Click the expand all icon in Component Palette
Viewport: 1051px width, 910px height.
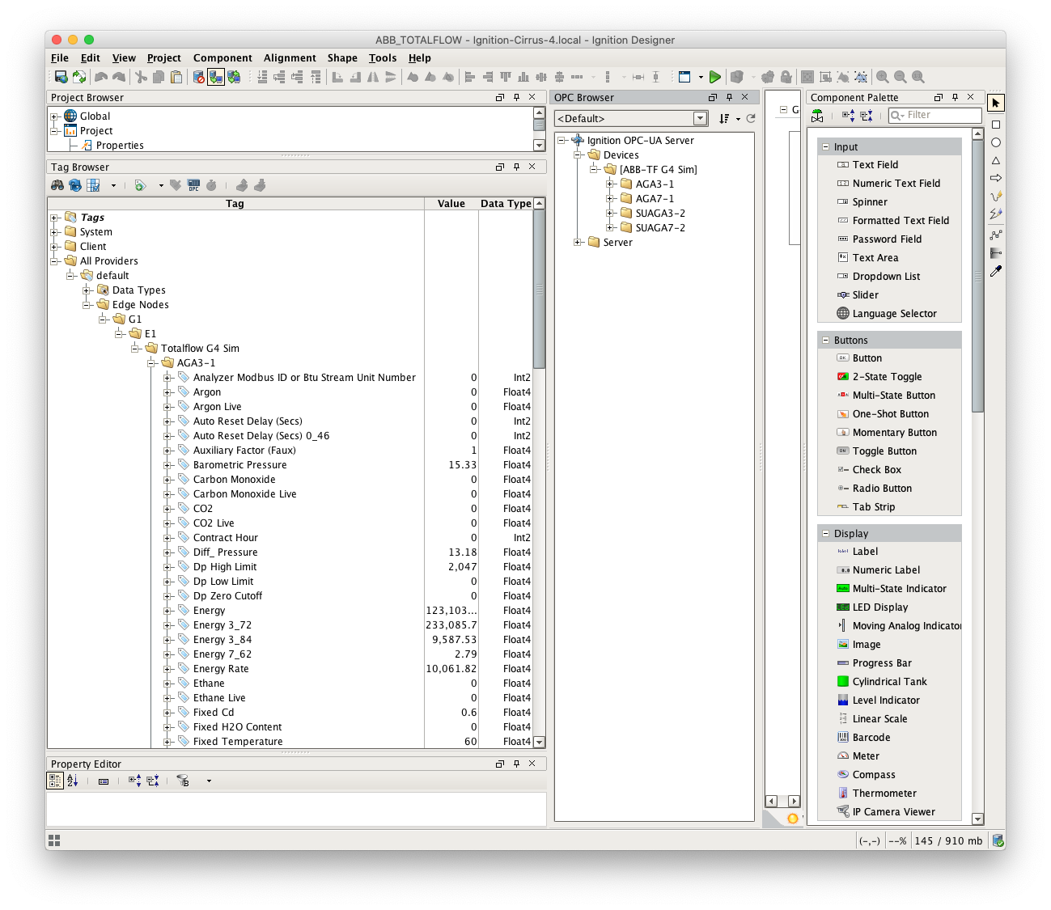click(848, 116)
